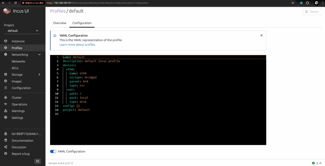The width and height of the screenshot is (325, 166).
Task: Click the Profiles breadcrumb link
Action: 58,11
